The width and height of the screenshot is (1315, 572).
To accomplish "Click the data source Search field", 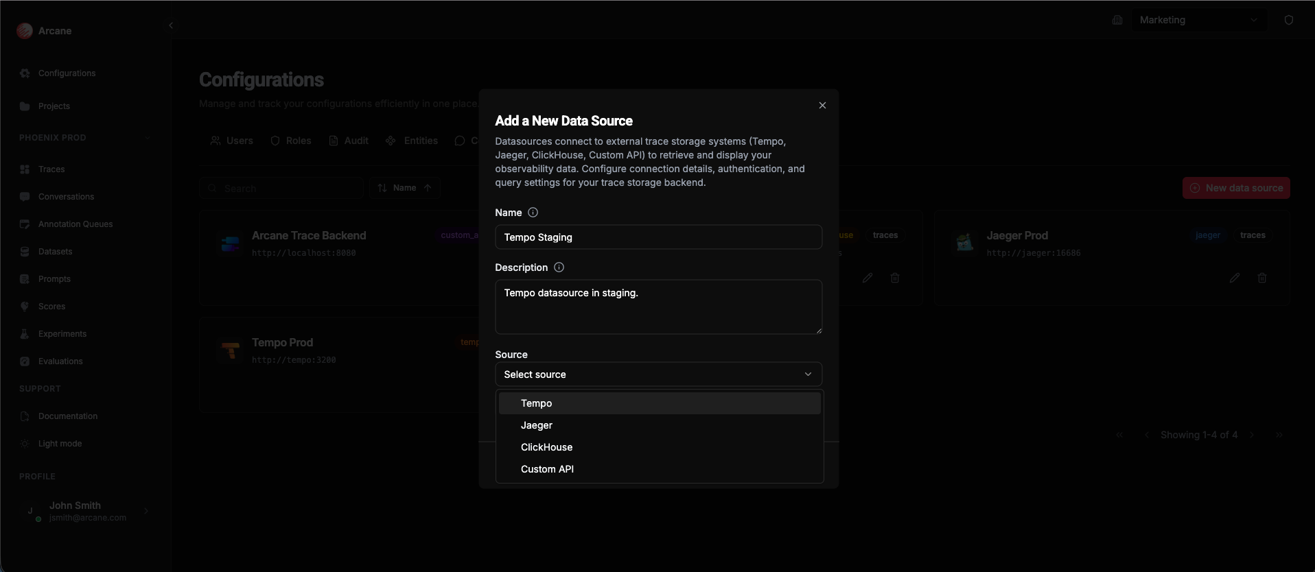I will [282, 188].
